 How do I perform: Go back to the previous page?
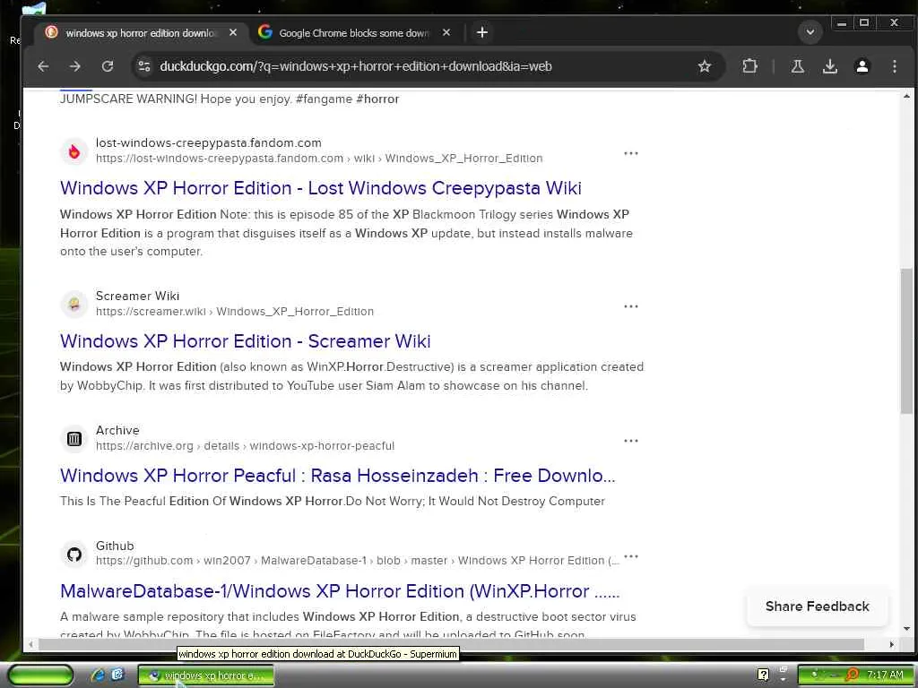[43, 66]
